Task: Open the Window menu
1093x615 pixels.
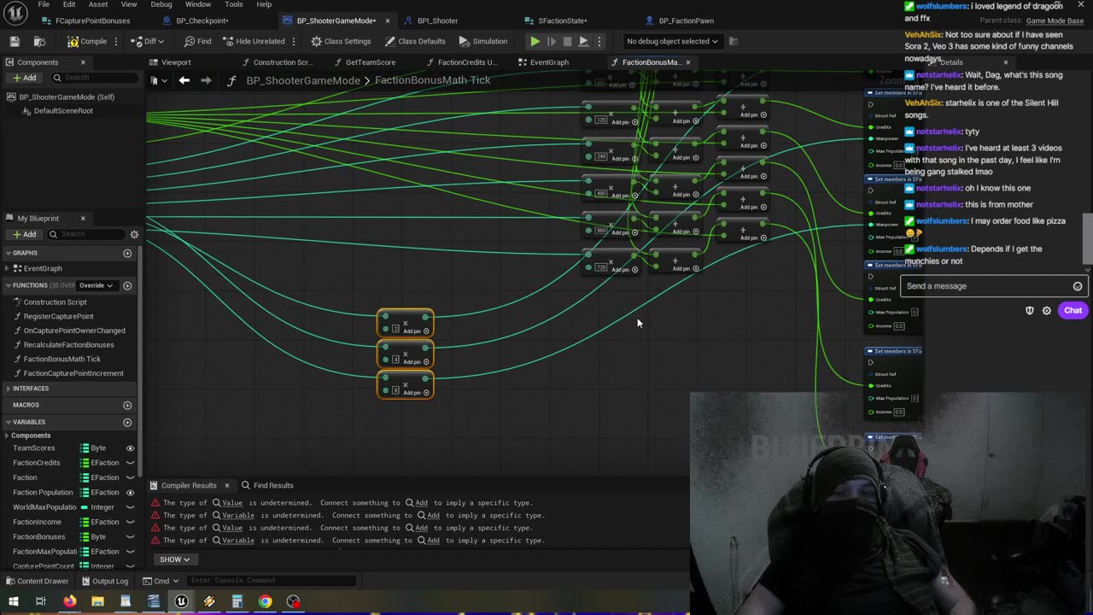Action: pos(198,4)
